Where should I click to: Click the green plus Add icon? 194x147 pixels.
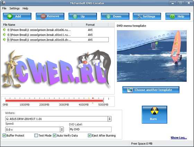point(10,16)
